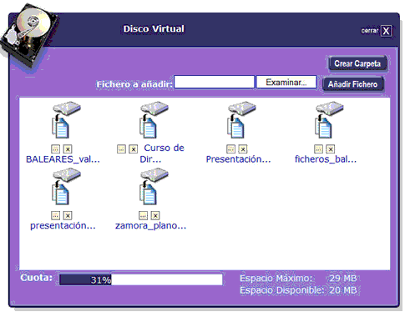This screenshot has height=317, width=410.
Task: Click the Cuota 31% progress bar
Action: 141,279
